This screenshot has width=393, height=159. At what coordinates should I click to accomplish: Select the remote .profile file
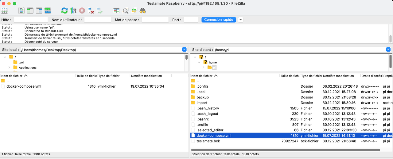pos(291,125)
